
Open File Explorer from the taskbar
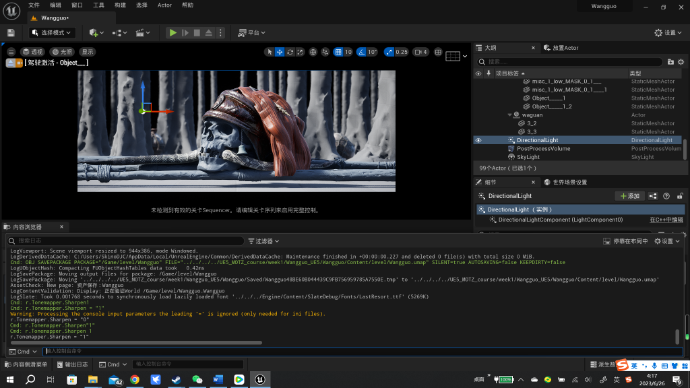(x=93, y=379)
